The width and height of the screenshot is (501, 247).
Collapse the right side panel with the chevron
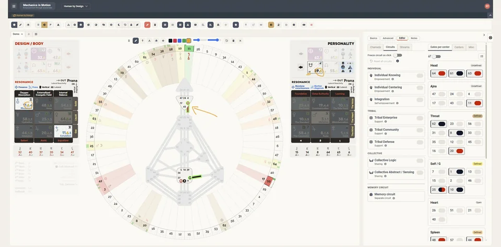(484, 35)
